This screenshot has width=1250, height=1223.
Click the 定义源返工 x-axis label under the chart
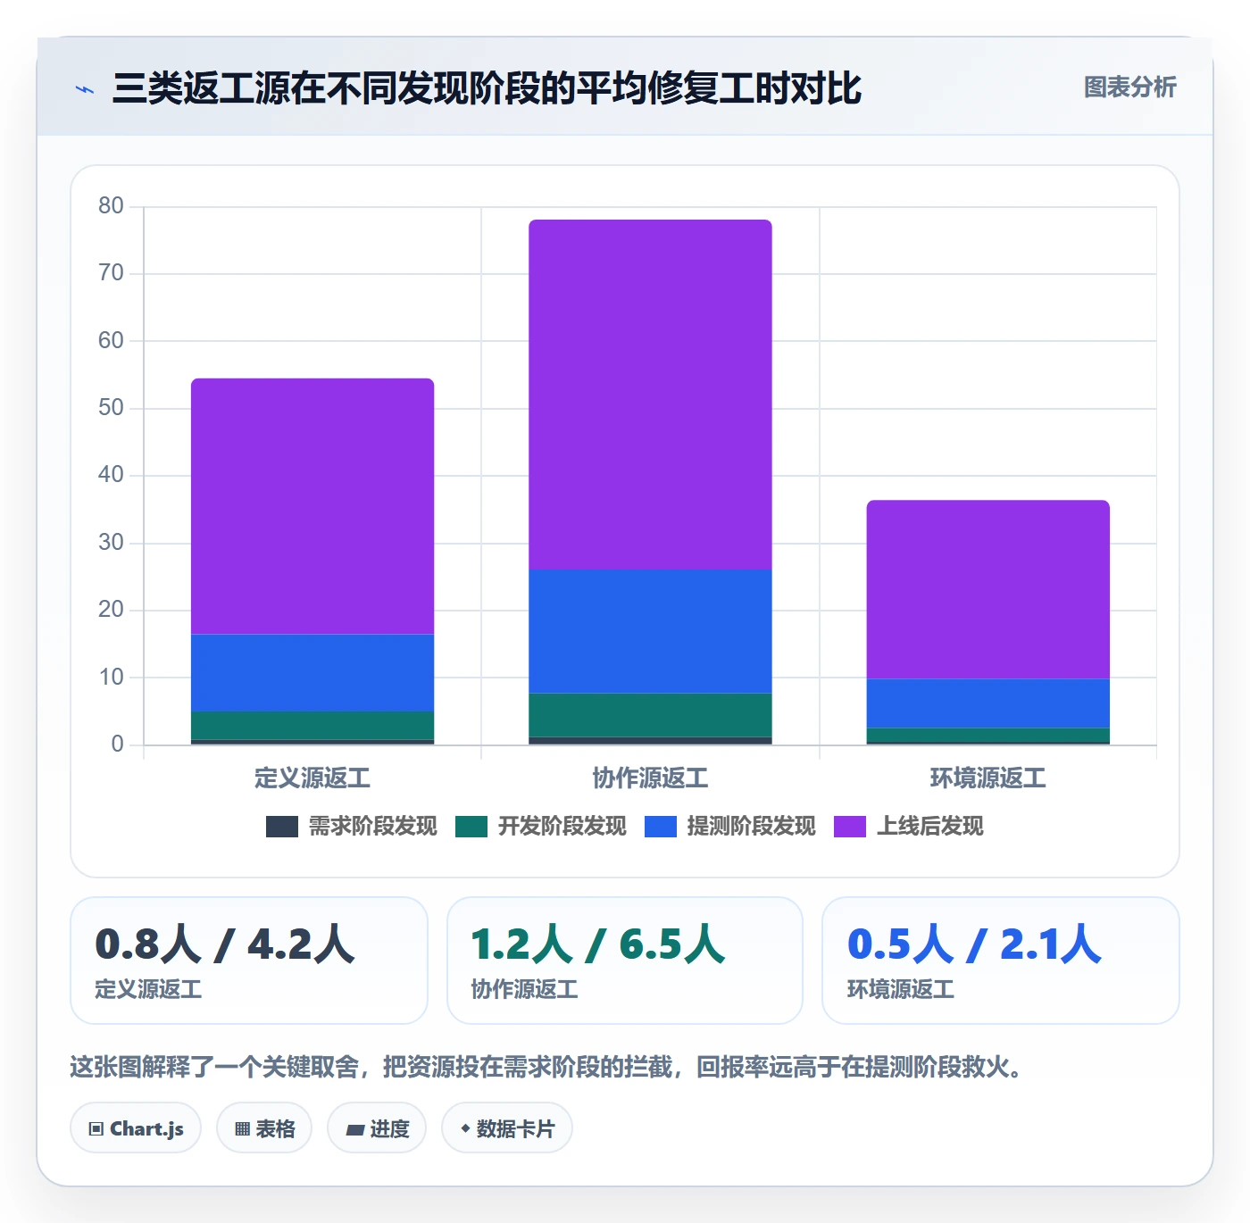pyautogui.click(x=312, y=778)
